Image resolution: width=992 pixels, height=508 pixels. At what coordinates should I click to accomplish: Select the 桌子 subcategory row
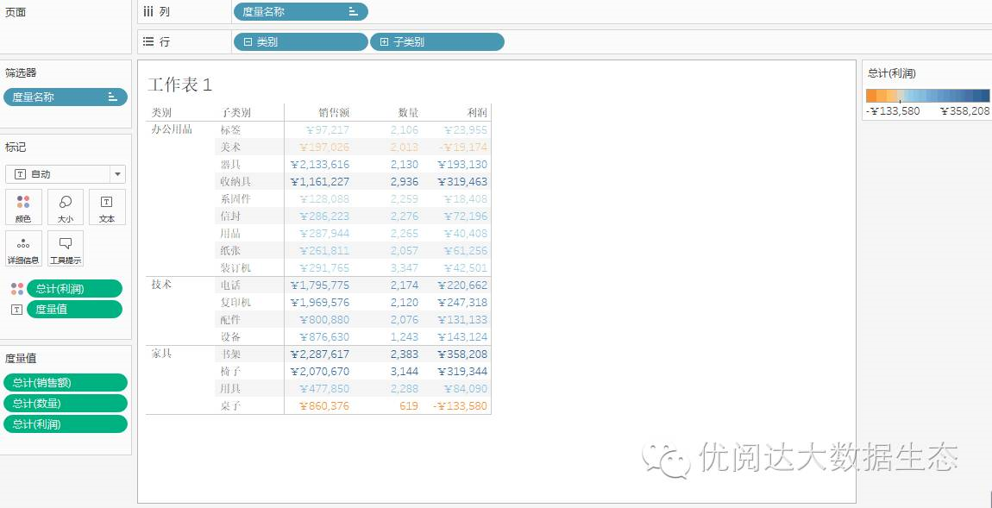click(231, 405)
